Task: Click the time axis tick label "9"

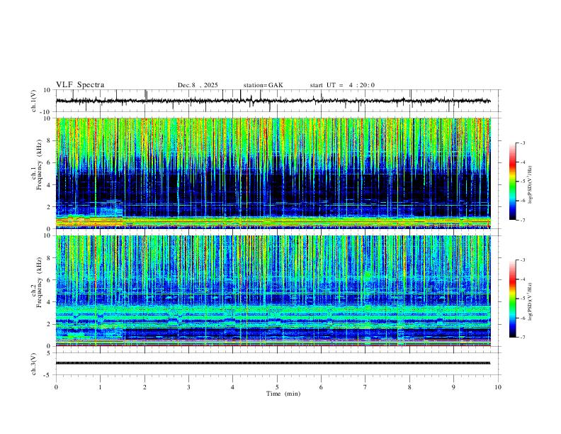Action: tap(453, 387)
